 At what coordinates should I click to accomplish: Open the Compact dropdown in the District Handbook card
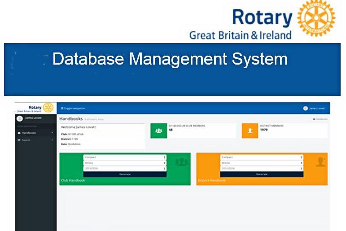[262, 157]
